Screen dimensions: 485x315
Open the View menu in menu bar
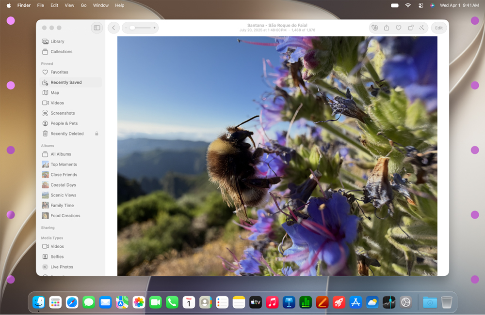[x=69, y=5]
